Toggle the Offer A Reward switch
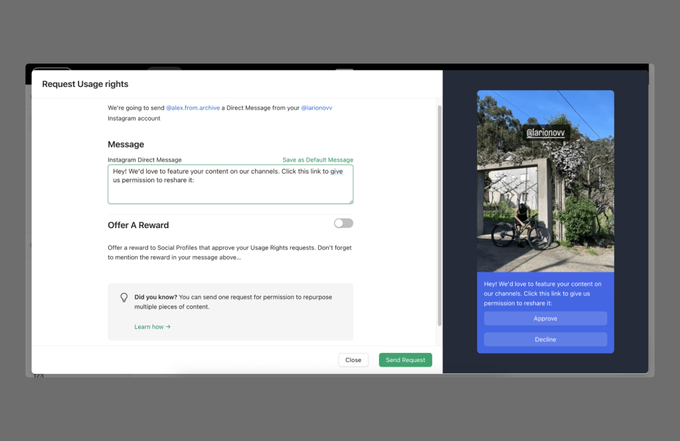 click(x=343, y=223)
